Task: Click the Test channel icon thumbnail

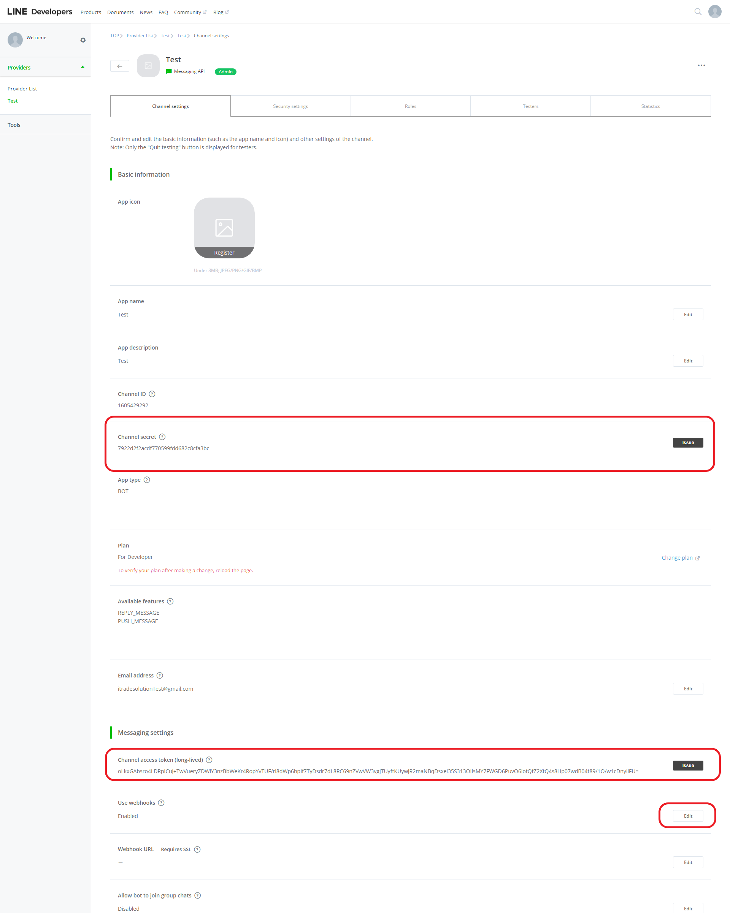Action: pyautogui.click(x=148, y=66)
